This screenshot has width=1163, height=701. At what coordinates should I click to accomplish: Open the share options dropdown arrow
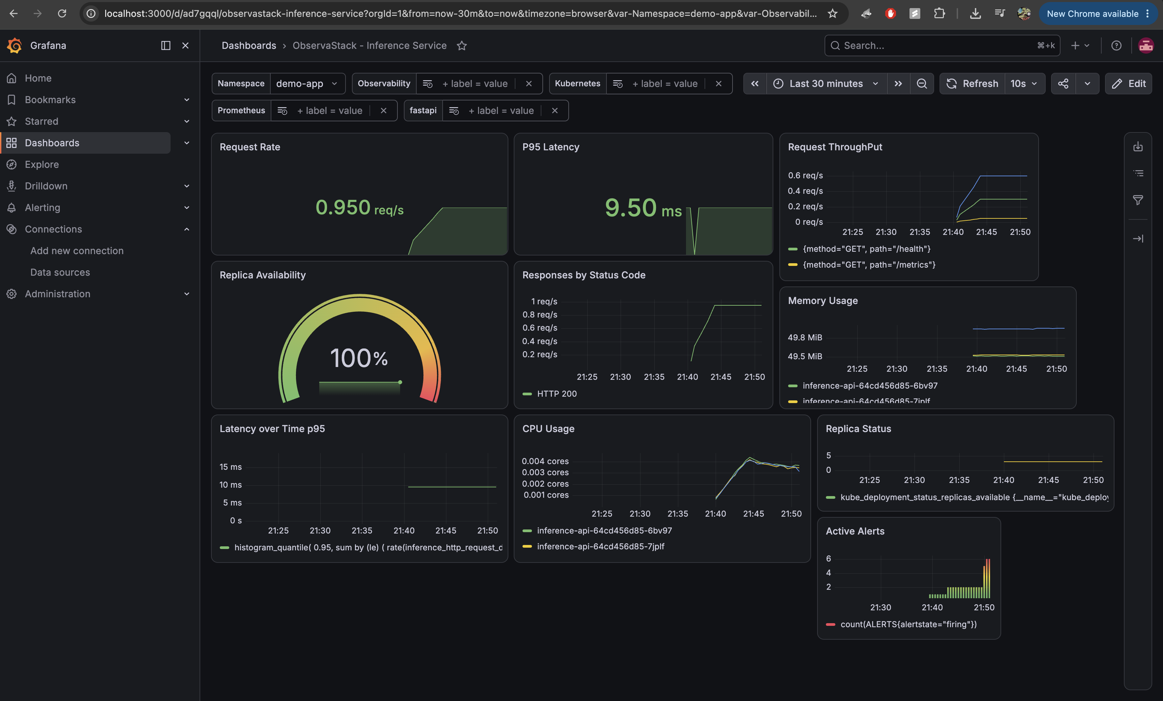point(1087,84)
